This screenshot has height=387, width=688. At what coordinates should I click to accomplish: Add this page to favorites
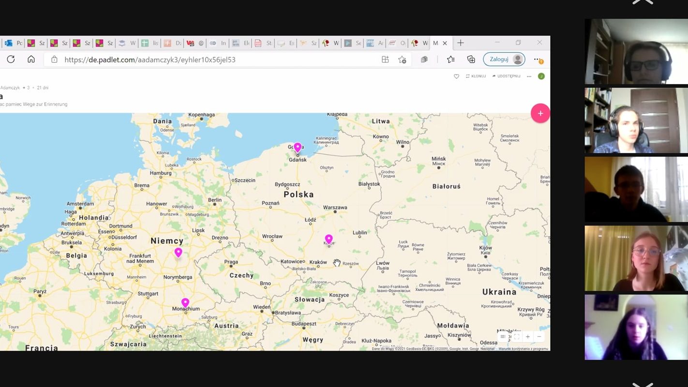(x=402, y=60)
